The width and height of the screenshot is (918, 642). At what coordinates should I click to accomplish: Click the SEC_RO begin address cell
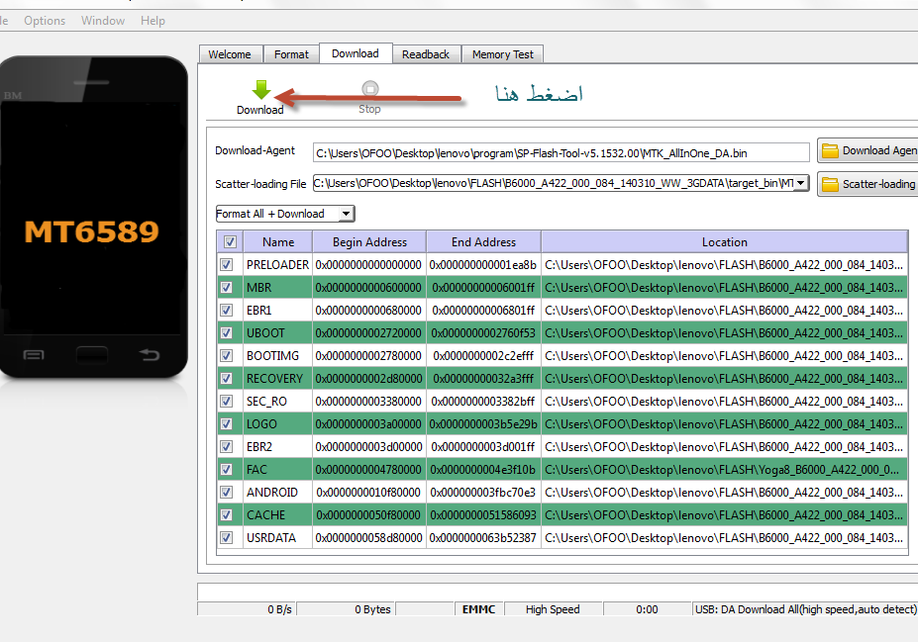(x=369, y=402)
